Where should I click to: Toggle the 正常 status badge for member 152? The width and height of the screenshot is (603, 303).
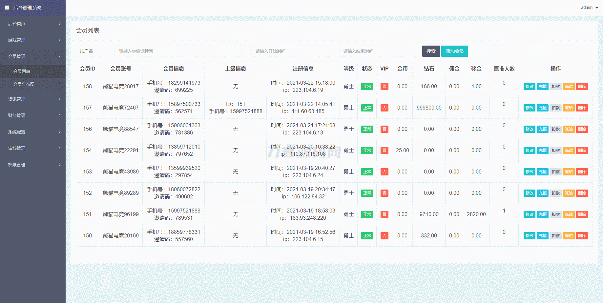(x=367, y=193)
